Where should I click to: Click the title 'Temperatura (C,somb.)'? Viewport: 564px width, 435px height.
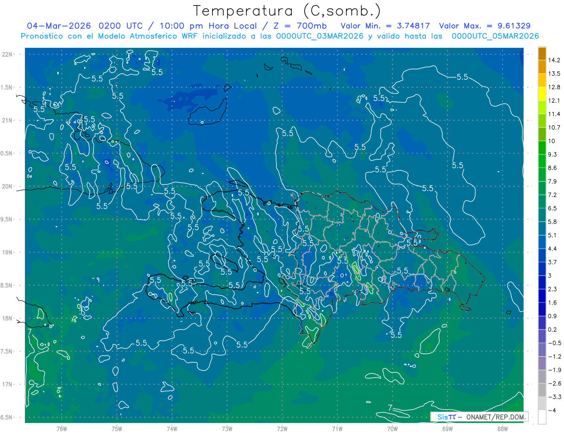coord(287,10)
